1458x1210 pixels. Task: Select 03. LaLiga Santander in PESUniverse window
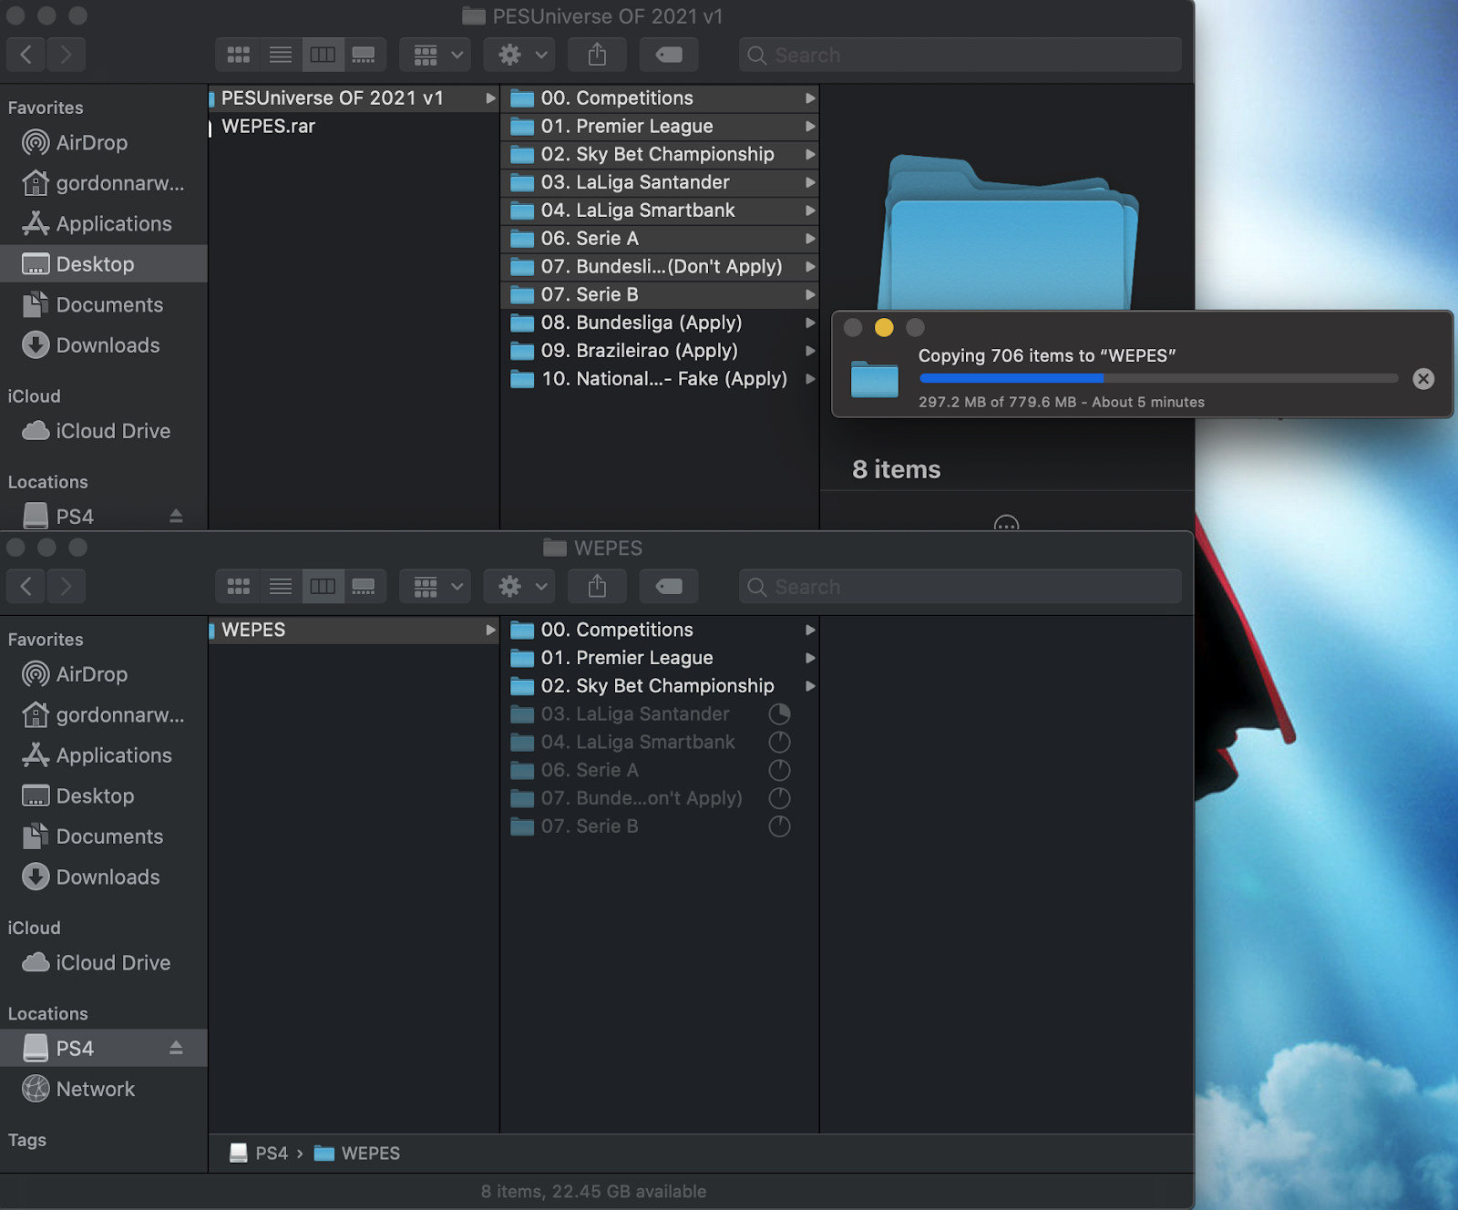click(x=660, y=182)
